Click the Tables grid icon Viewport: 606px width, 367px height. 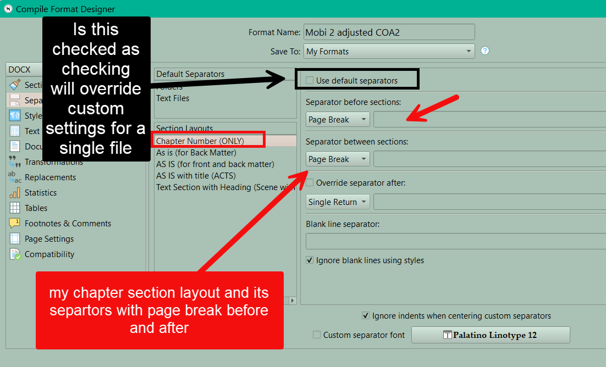pyautogui.click(x=15, y=208)
